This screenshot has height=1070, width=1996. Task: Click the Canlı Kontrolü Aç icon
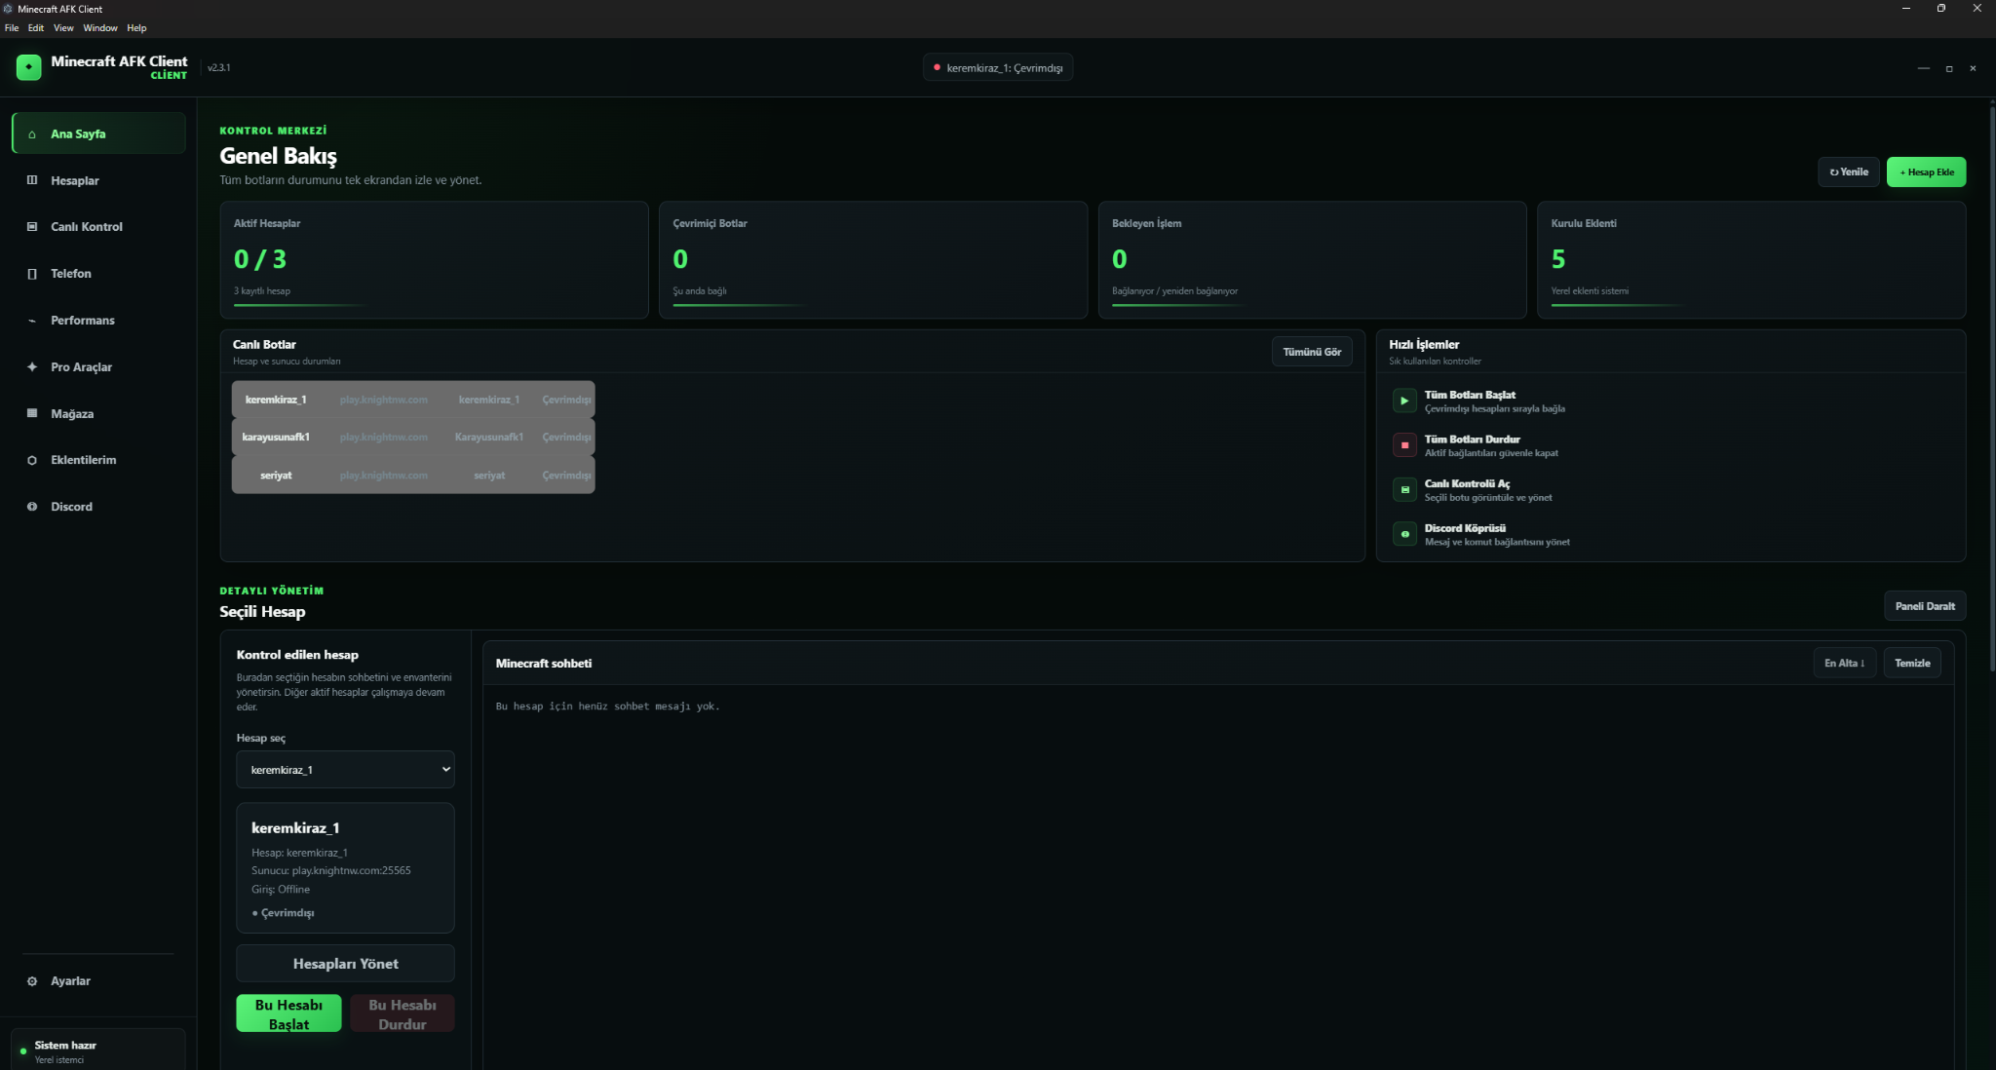pos(1404,489)
